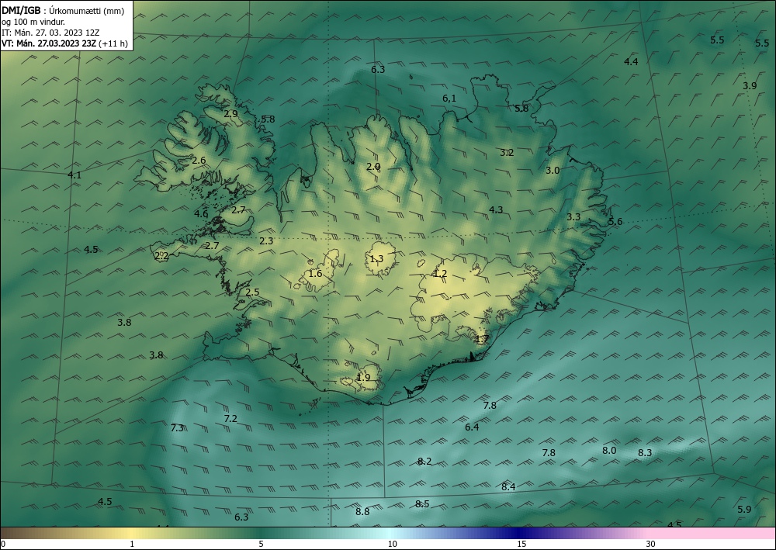Click the 8.8 value near the bottom
This screenshot has width=776, height=550.
pyautogui.click(x=362, y=511)
